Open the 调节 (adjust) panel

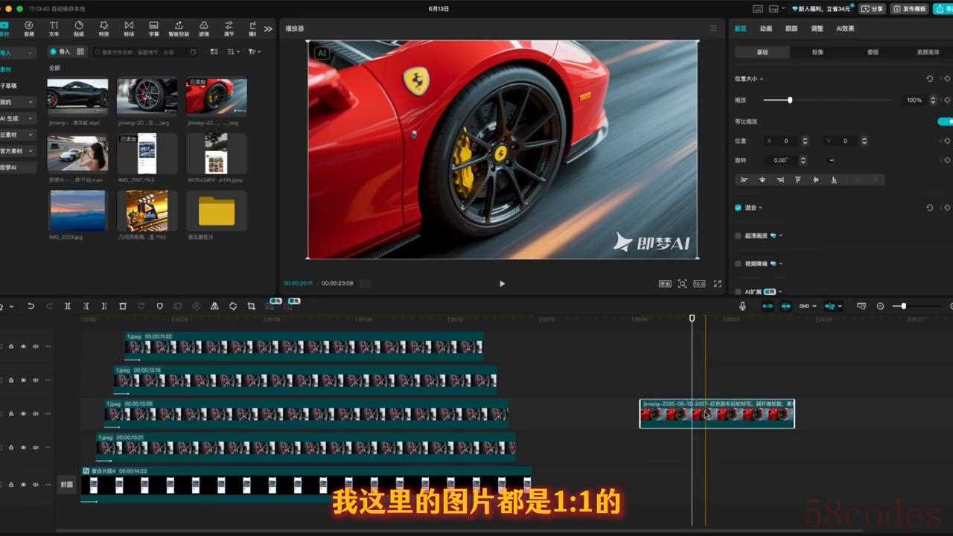pos(229,28)
